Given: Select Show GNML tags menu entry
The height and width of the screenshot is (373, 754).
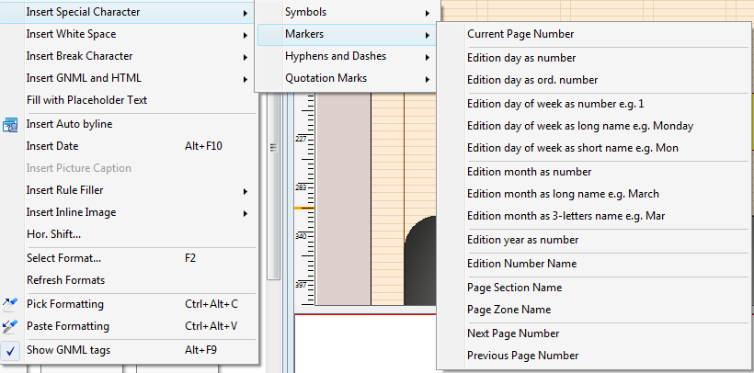Looking at the screenshot, I should 129,350.
